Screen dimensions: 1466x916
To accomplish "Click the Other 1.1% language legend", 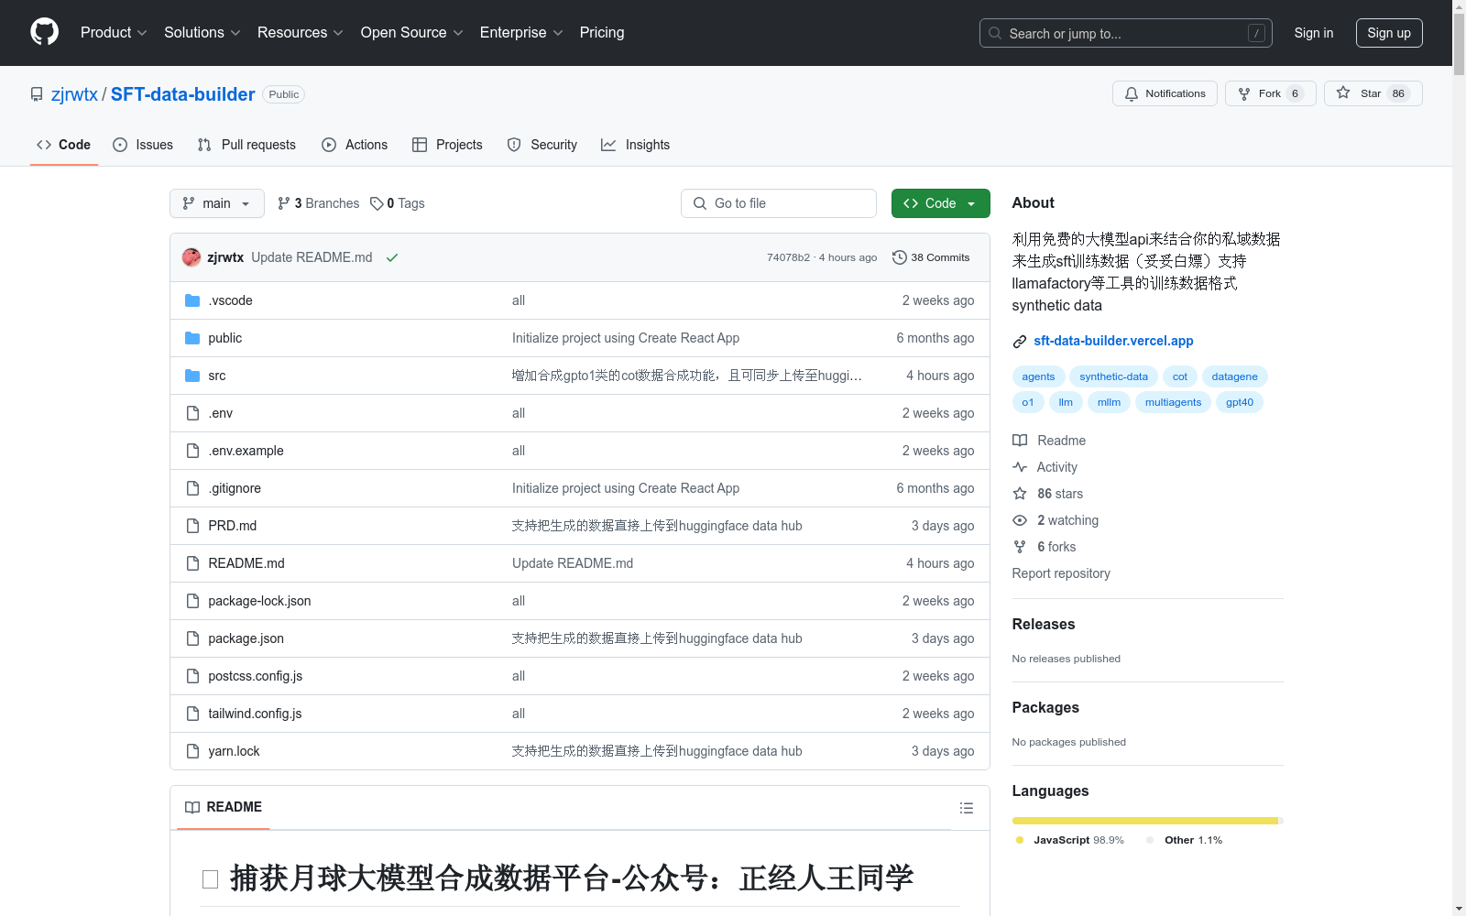I will [x=1184, y=840].
